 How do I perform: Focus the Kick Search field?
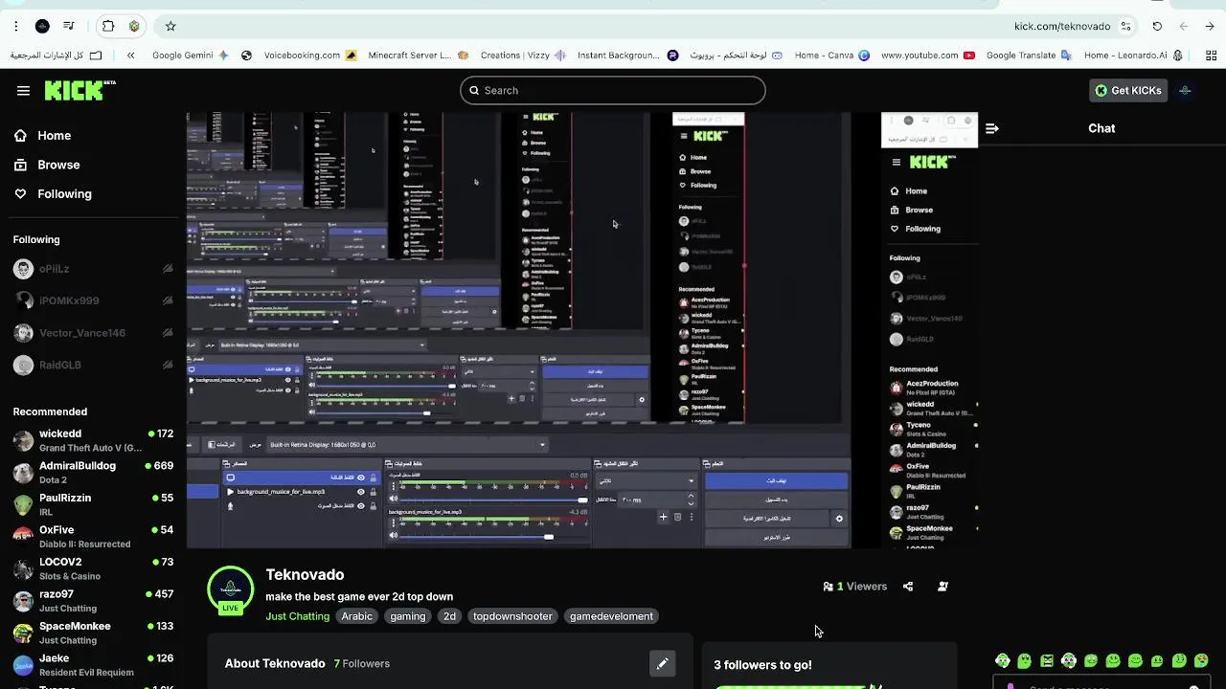coord(613,90)
